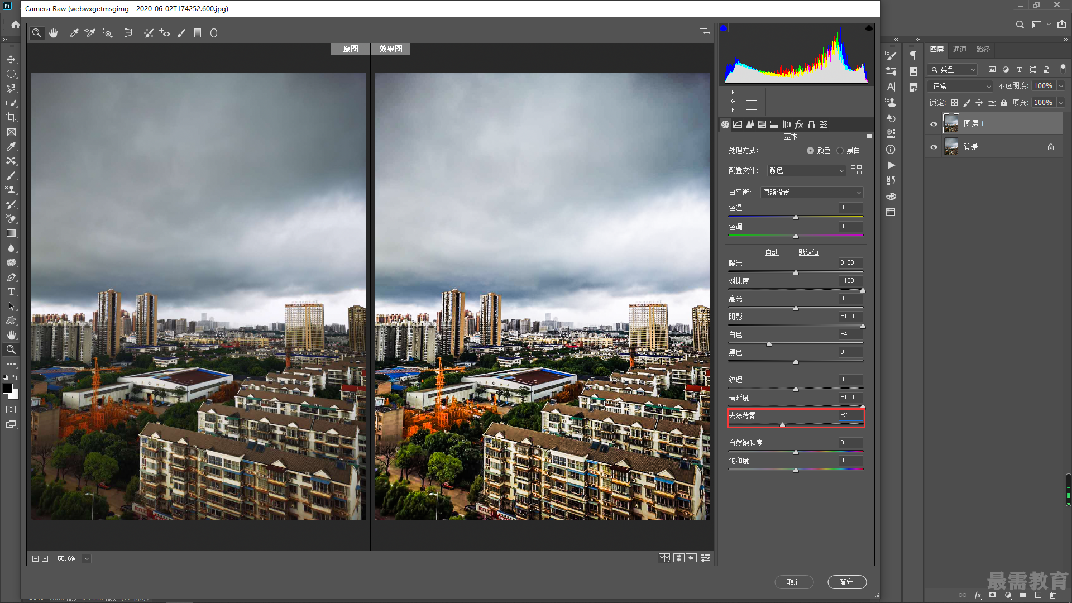
Task: Click the 默认值 default link
Action: (808, 252)
